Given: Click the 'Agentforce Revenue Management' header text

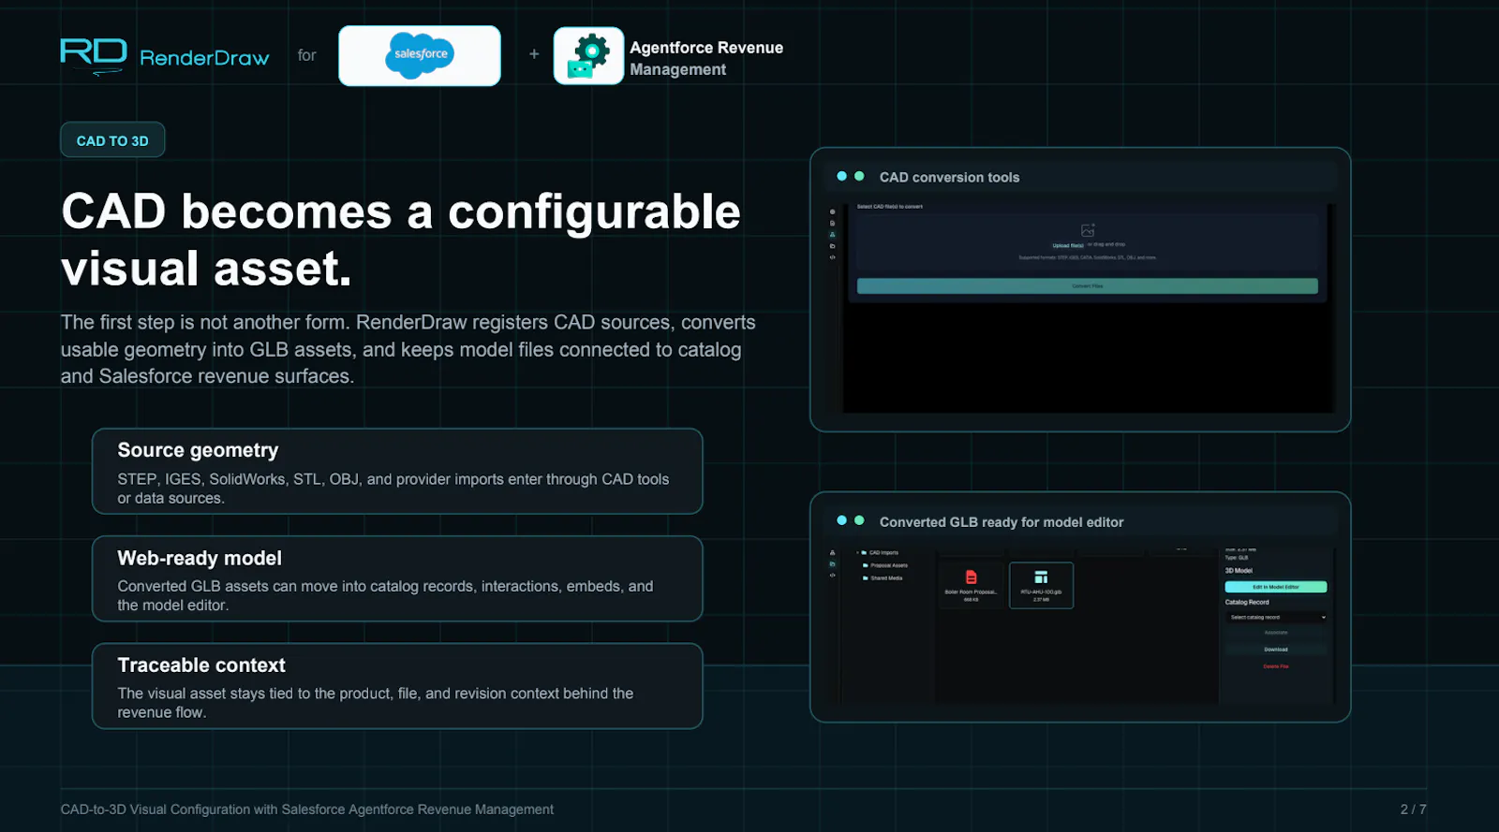Looking at the screenshot, I should click(x=706, y=58).
